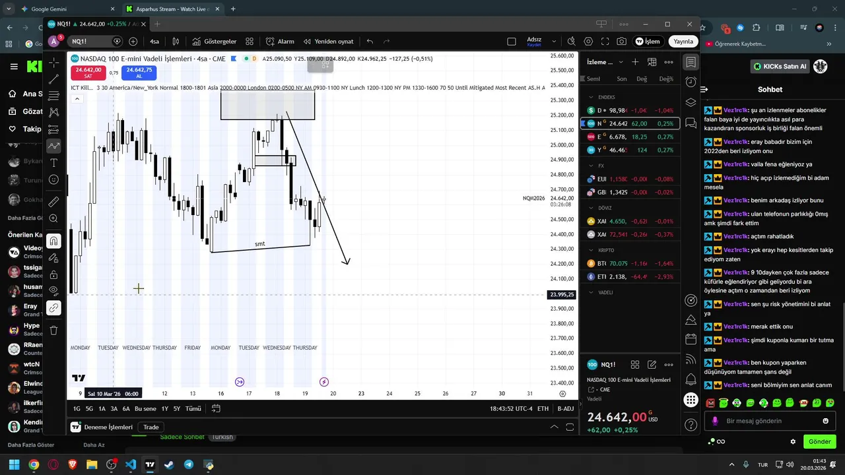Open go-to-date calendar icon
Image resolution: width=845 pixels, height=475 pixels.
(x=216, y=408)
